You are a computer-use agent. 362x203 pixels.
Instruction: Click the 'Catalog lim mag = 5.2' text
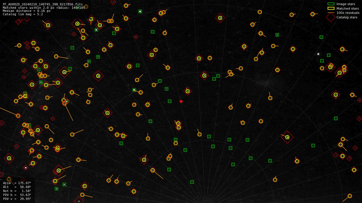pyautogui.click(x=23, y=14)
